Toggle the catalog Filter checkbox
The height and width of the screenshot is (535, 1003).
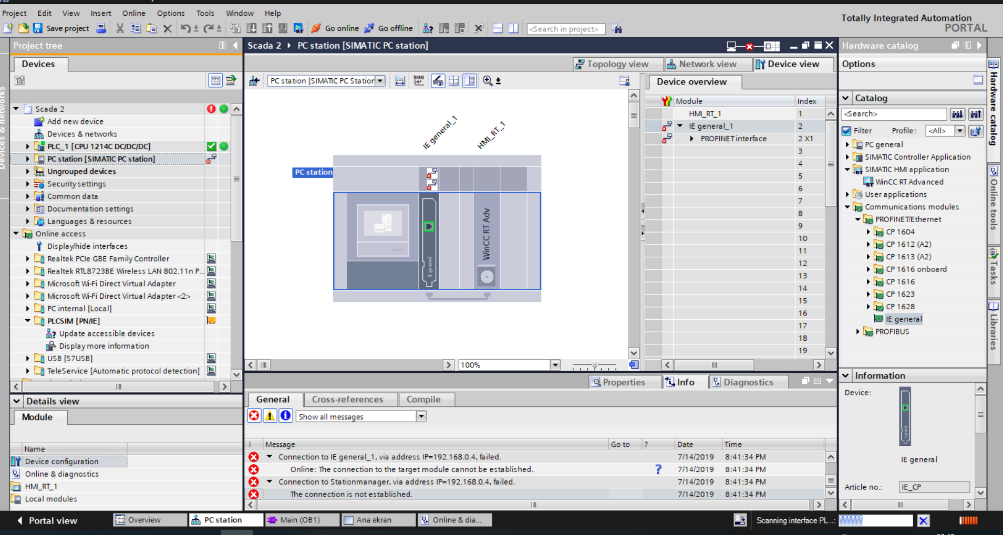tap(846, 131)
